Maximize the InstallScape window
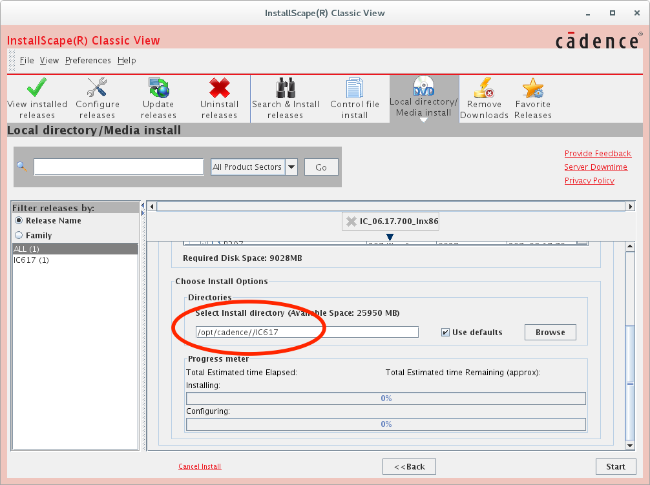The height and width of the screenshot is (485, 650). (x=613, y=14)
